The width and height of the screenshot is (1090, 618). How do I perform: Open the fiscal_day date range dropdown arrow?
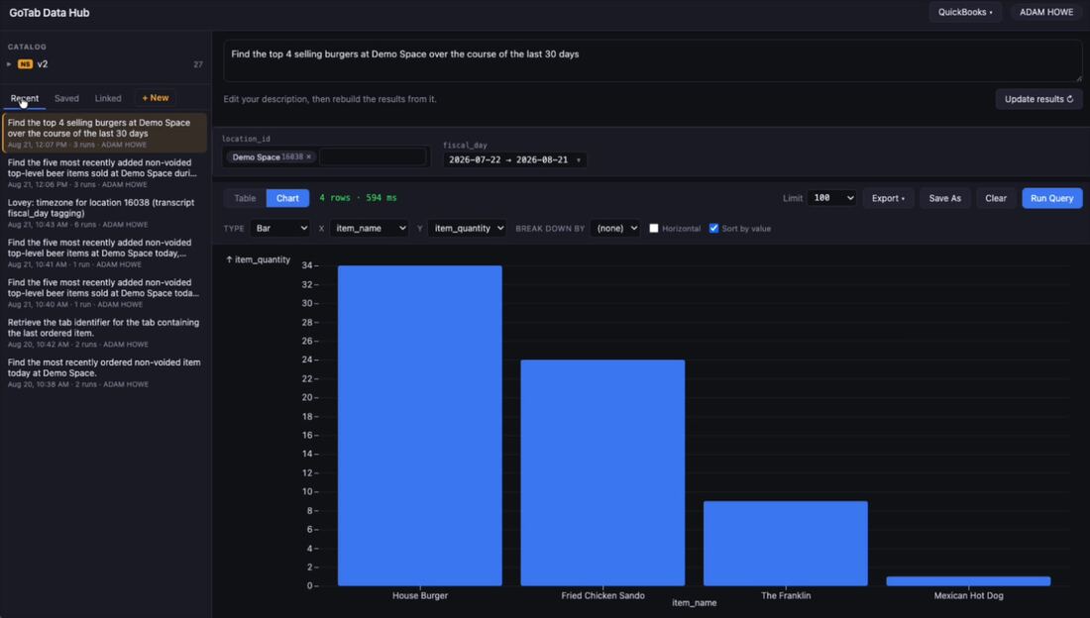[x=579, y=159]
